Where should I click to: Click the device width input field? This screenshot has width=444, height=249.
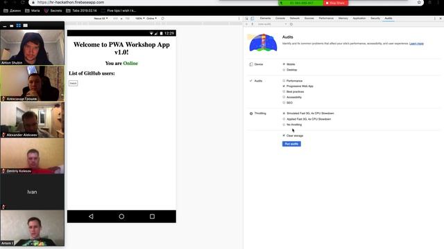[116, 19]
